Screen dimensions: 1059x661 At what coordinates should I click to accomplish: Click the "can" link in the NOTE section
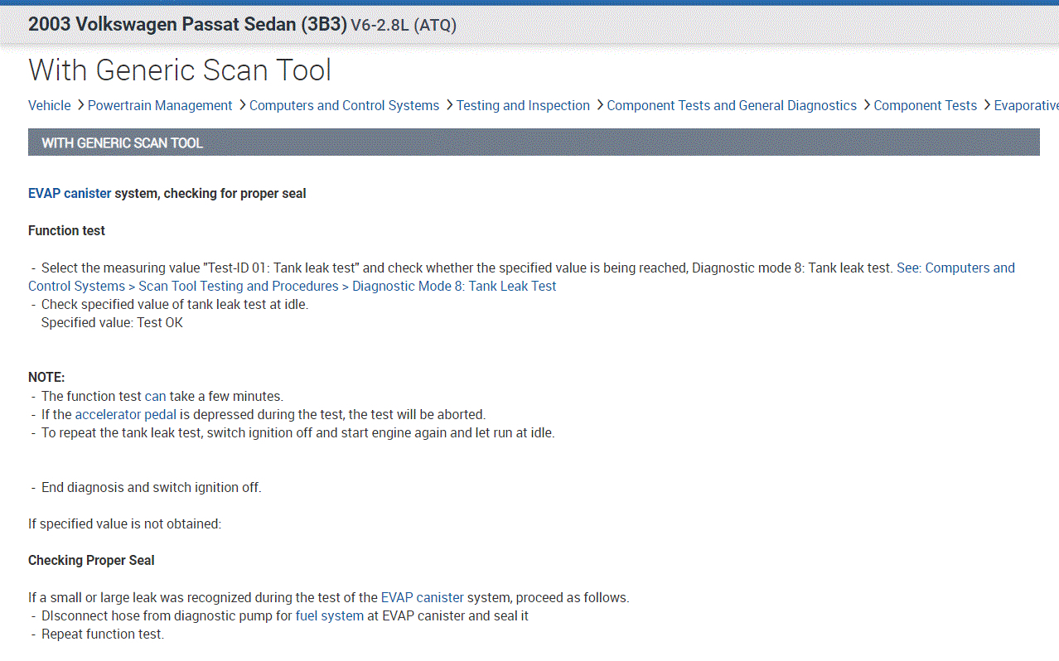click(155, 396)
